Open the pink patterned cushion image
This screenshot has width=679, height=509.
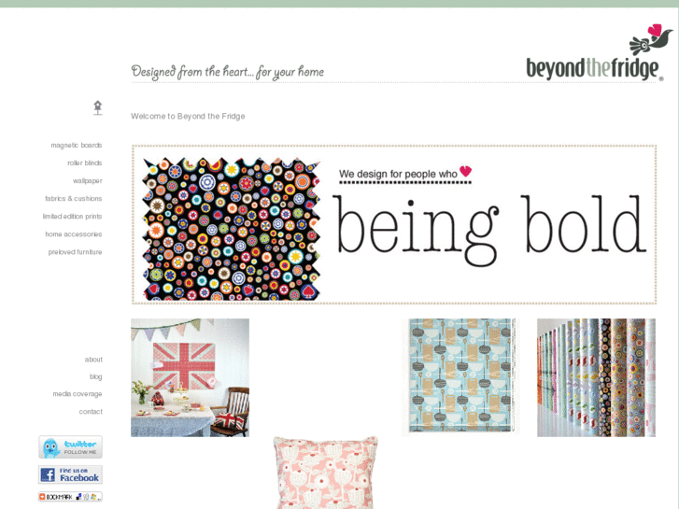tap(326, 473)
